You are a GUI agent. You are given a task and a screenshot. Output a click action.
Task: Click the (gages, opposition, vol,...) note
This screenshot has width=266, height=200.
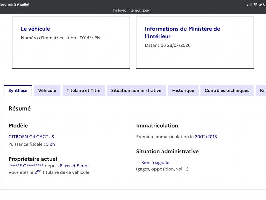(162, 169)
